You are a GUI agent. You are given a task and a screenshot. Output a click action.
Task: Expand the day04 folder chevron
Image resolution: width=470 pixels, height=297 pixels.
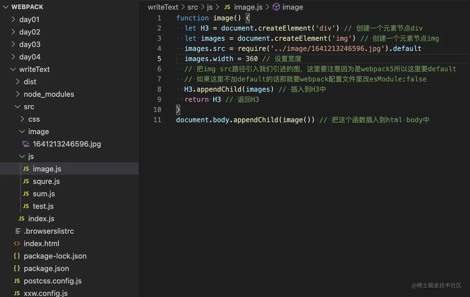click(13, 57)
